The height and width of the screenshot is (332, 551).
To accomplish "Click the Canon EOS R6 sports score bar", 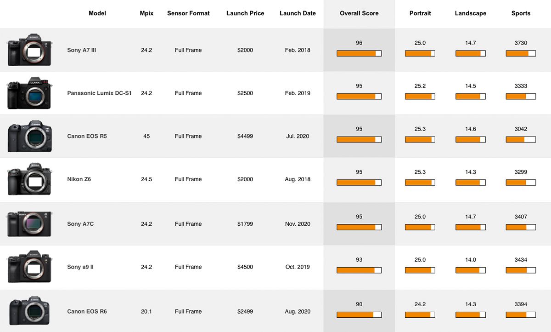I will pyautogui.click(x=521, y=315).
